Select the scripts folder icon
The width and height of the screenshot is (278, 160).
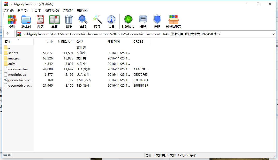tap(6, 53)
